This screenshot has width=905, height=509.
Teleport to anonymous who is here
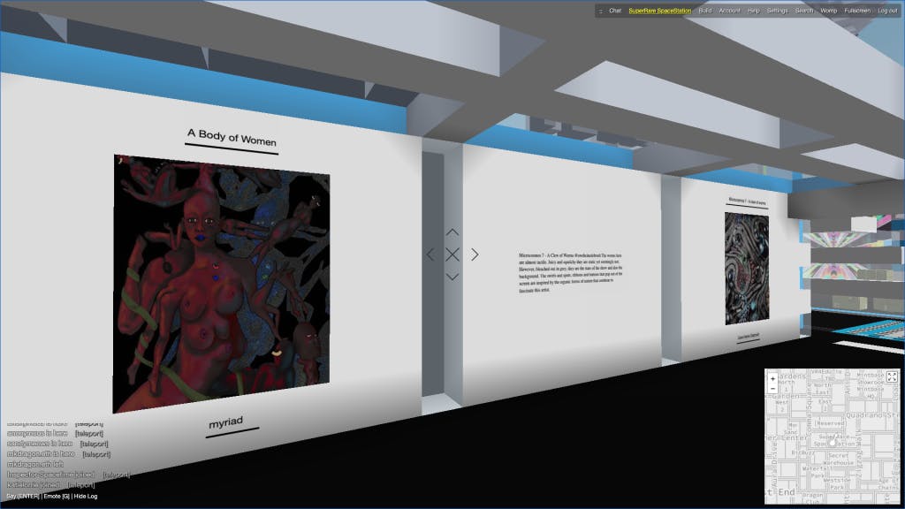tap(89, 433)
